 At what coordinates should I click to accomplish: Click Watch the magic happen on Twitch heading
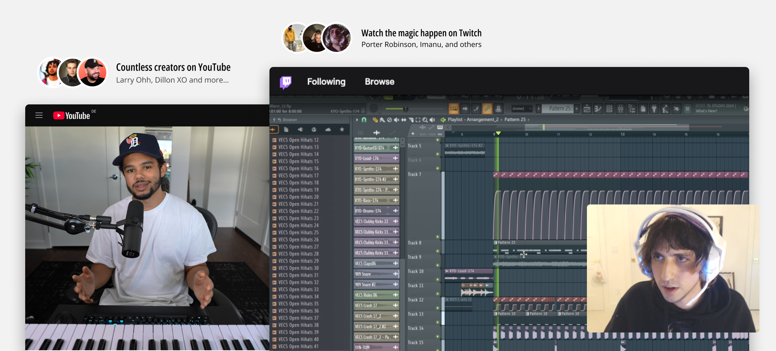421,33
